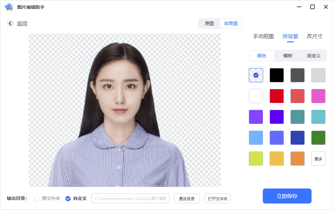333x210 pixels.
Task: Click the output path input field
Action: 130,198
